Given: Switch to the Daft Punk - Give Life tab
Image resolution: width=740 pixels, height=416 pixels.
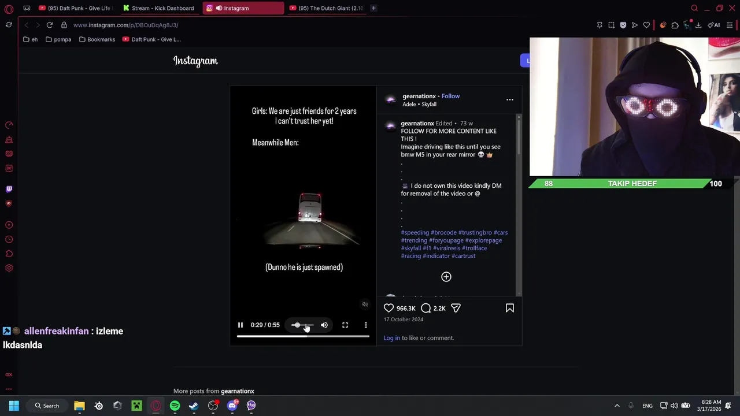Looking at the screenshot, I should point(75,8).
